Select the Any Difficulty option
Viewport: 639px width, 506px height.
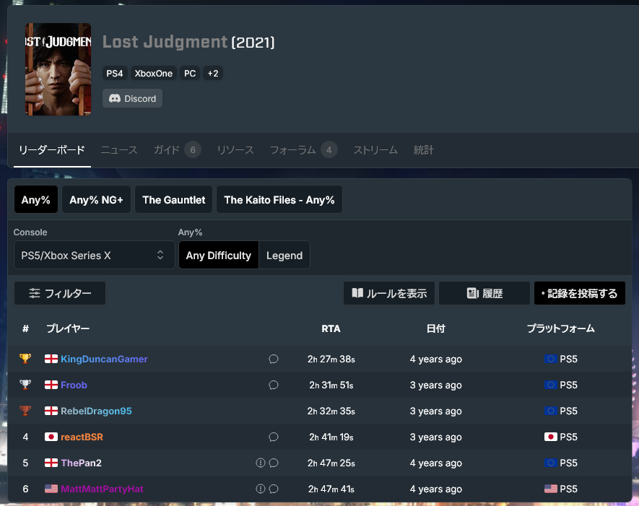(219, 256)
